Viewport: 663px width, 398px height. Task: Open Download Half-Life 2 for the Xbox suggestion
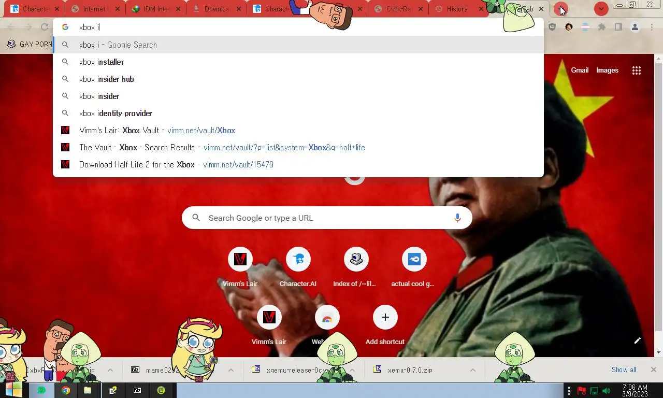pos(298,164)
